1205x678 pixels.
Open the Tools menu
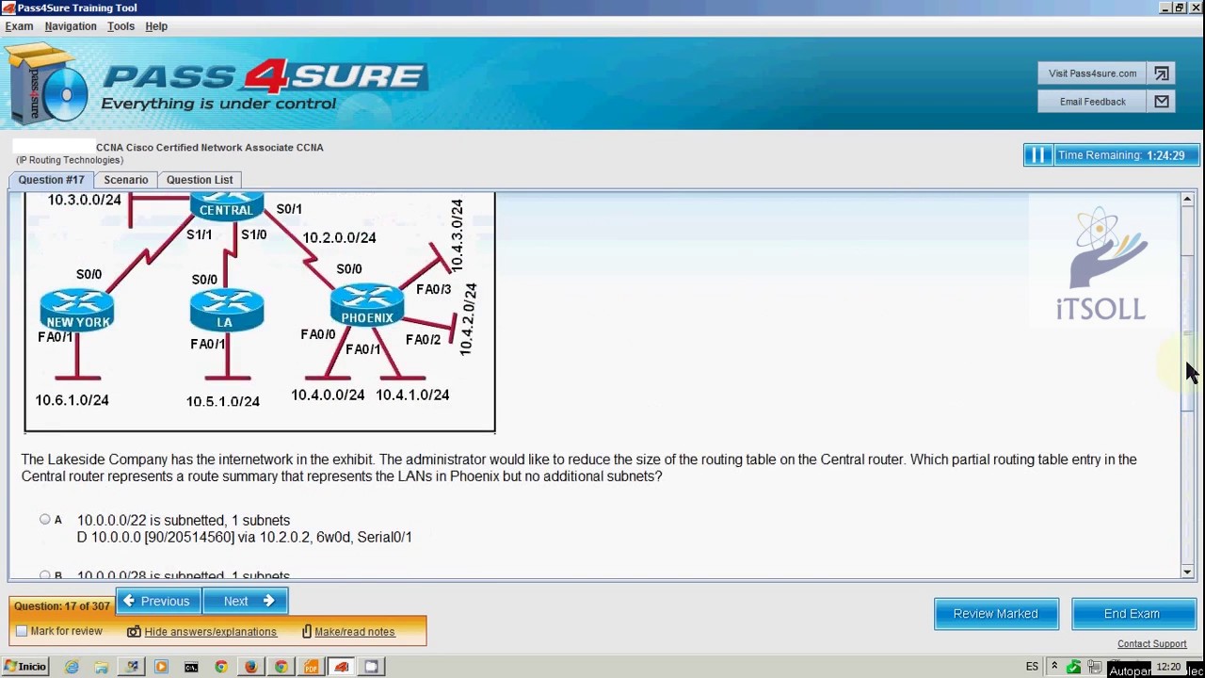pyautogui.click(x=120, y=26)
